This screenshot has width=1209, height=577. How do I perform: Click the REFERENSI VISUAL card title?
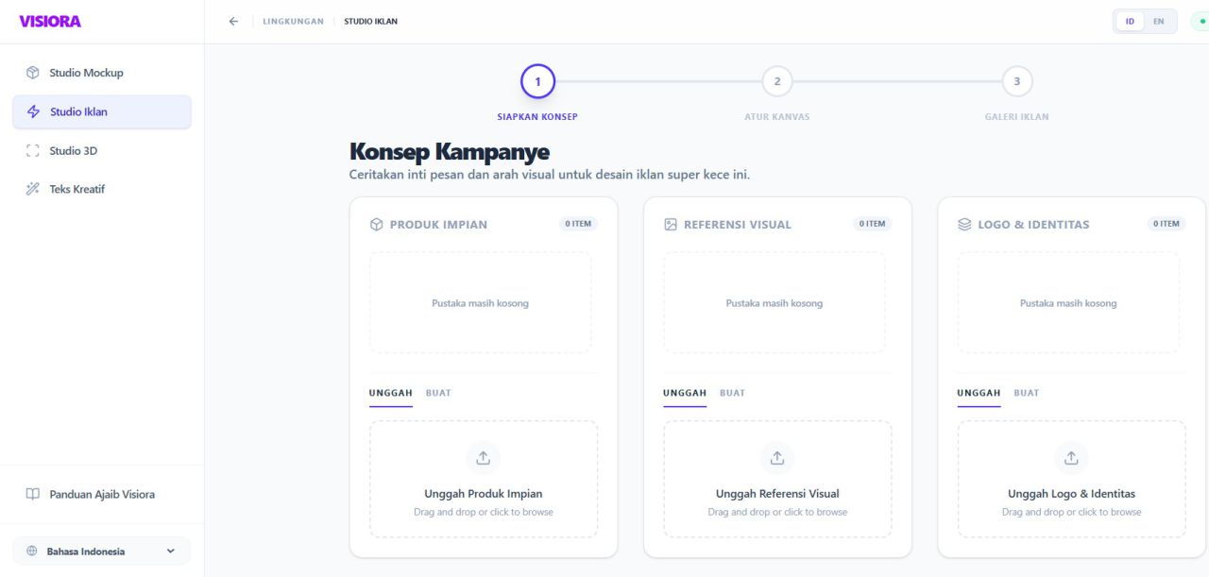pos(738,225)
